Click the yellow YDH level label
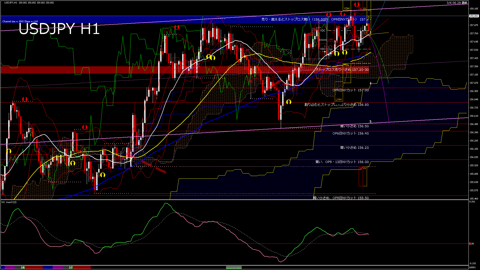This screenshot has width=480, height=270. pyautogui.click(x=346, y=8)
